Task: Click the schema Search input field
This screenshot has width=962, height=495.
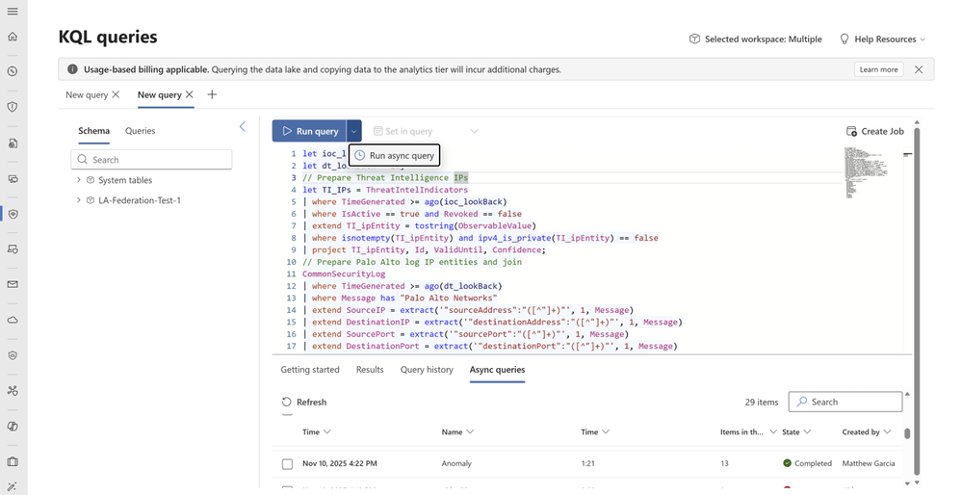Action: click(x=152, y=160)
